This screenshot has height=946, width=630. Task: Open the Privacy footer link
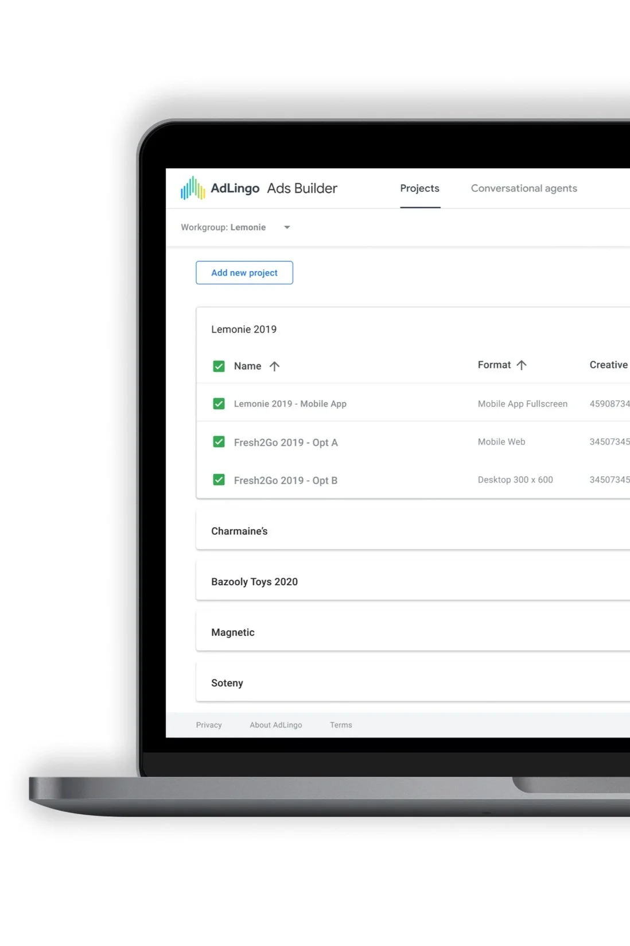click(x=209, y=725)
